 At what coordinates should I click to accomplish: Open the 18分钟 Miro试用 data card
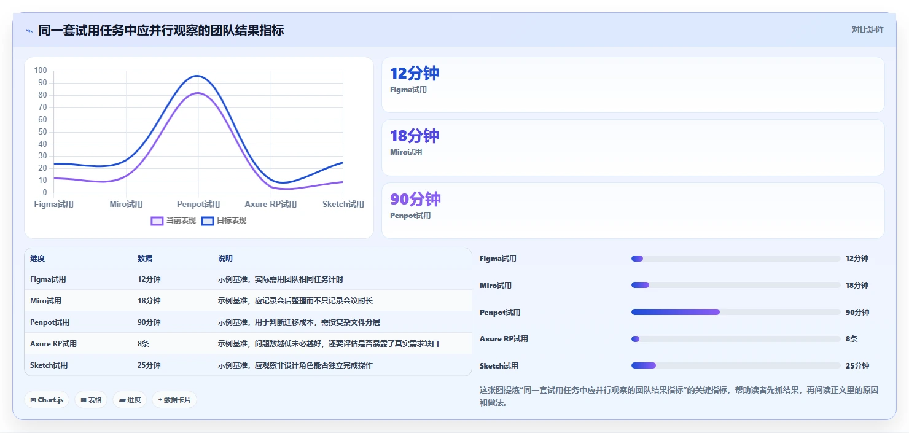(x=633, y=147)
